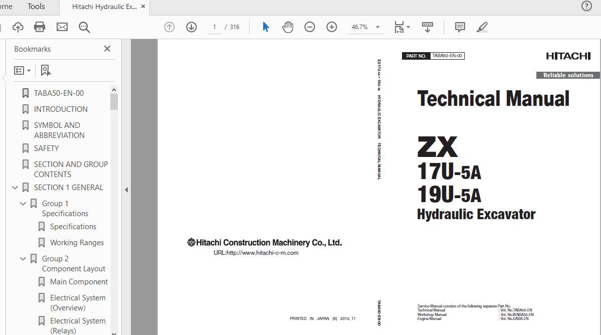Collapse the SECTION 1 GENERAL bookmark
601x335 pixels.
tap(15, 188)
